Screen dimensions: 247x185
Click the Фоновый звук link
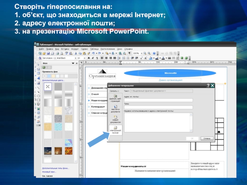point(49,172)
